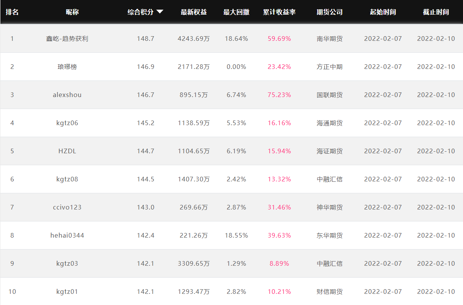Open trader 鑫屹-趋势获利 profile

[67, 39]
